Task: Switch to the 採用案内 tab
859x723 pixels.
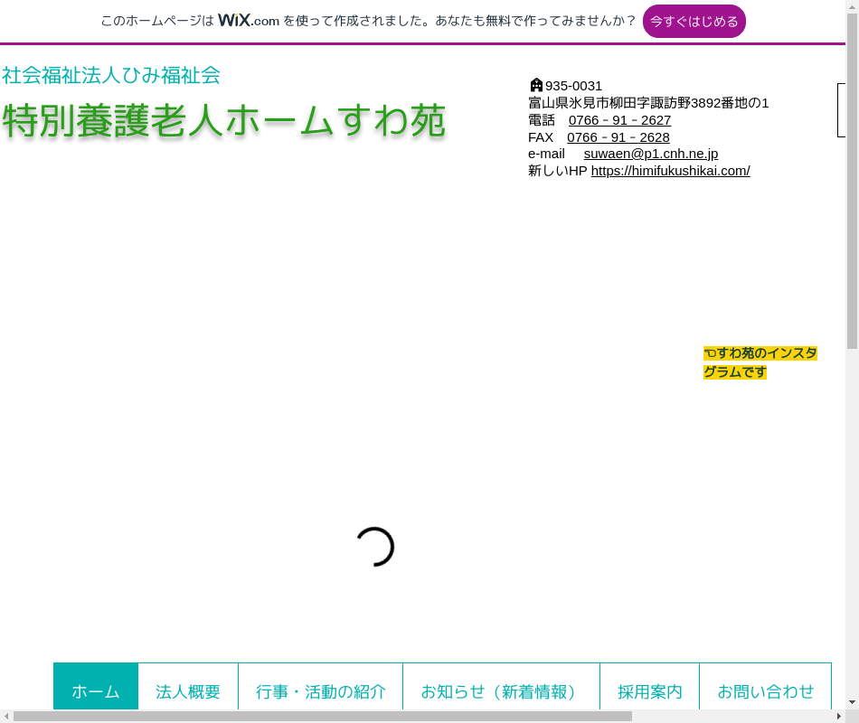Action: [x=649, y=691]
